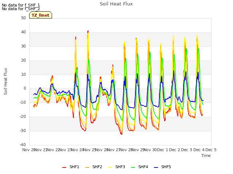Click the Dec 3 x-axis tick label
The width and height of the screenshot is (233, 174).
coord(187,150)
